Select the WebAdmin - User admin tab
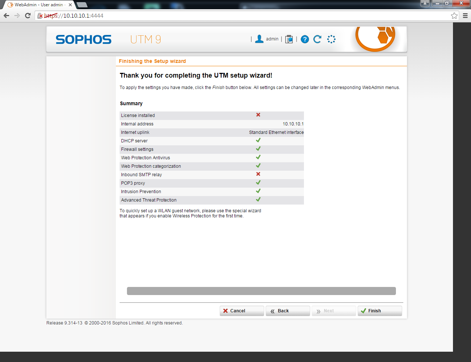The width and height of the screenshot is (471, 362). [39, 5]
